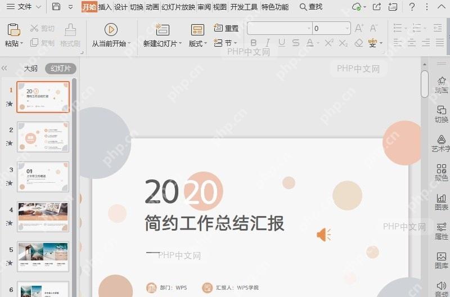Click the 重置 reset button
Image resolution: width=450 pixels, height=297 pixels.
pos(226,28)
